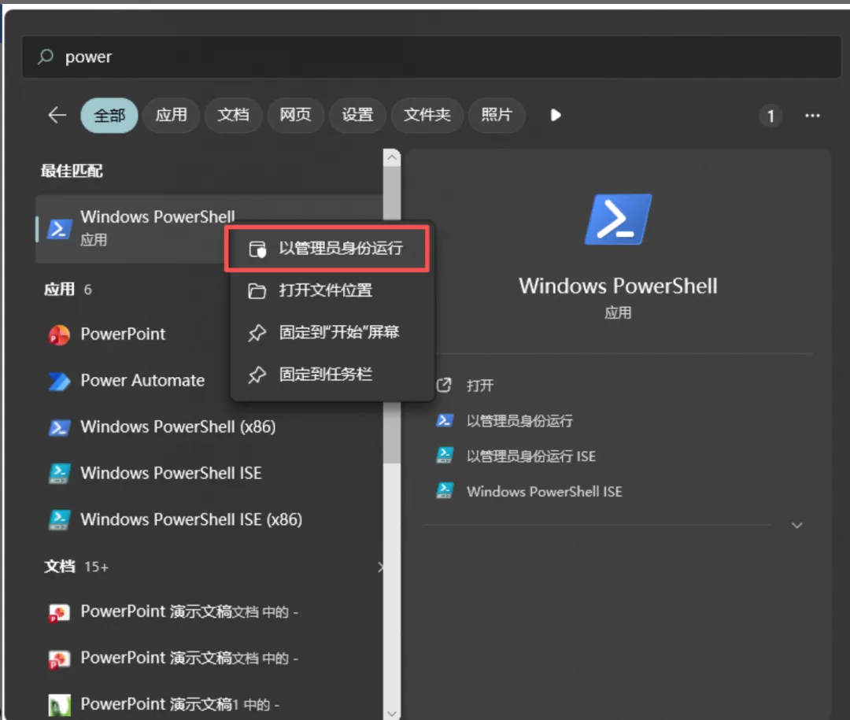
Task: Click 以管理员身份运行 ISE in preview pane
Action: pos(530,456)
